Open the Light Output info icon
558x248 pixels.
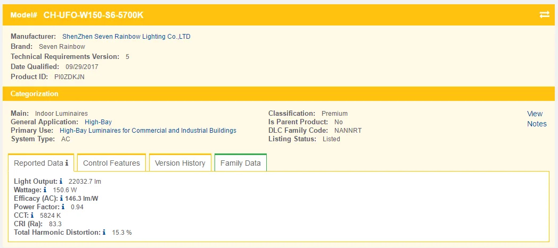click(x=61, y=182)
